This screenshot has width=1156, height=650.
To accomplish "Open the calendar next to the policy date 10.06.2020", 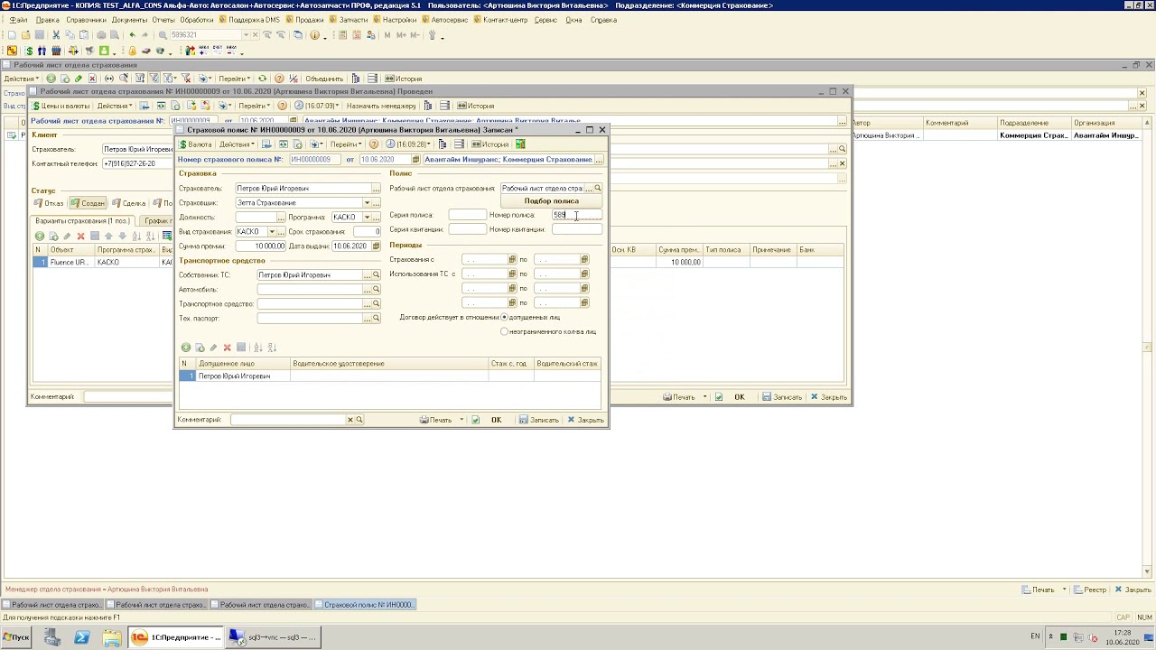I will coord(415,160).
